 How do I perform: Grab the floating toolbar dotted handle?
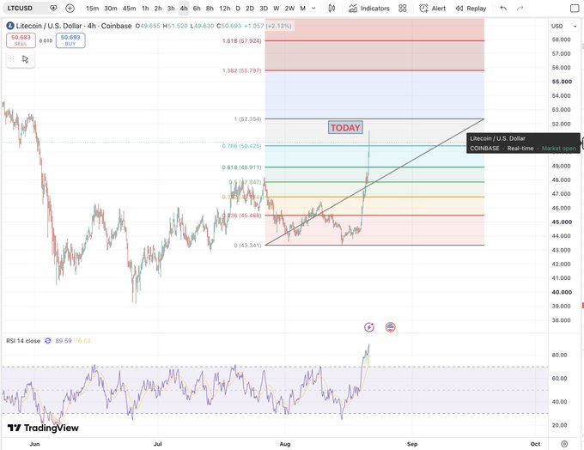point(12,59)
